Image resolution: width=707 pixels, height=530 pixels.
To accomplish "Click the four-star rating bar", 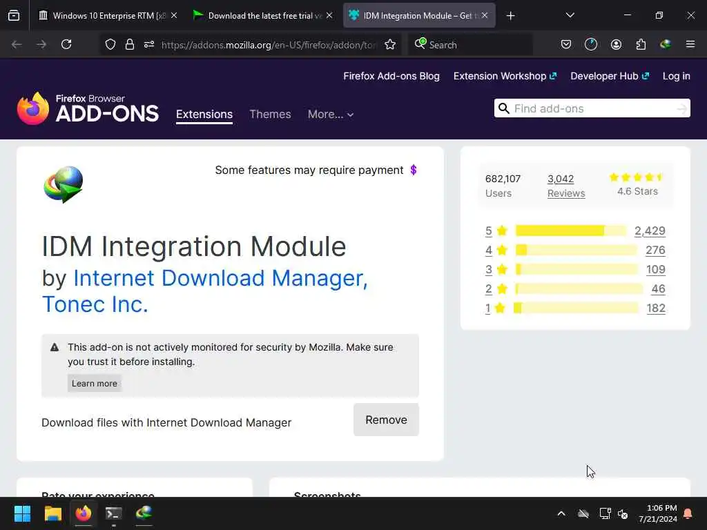I will tap(577, 250).
